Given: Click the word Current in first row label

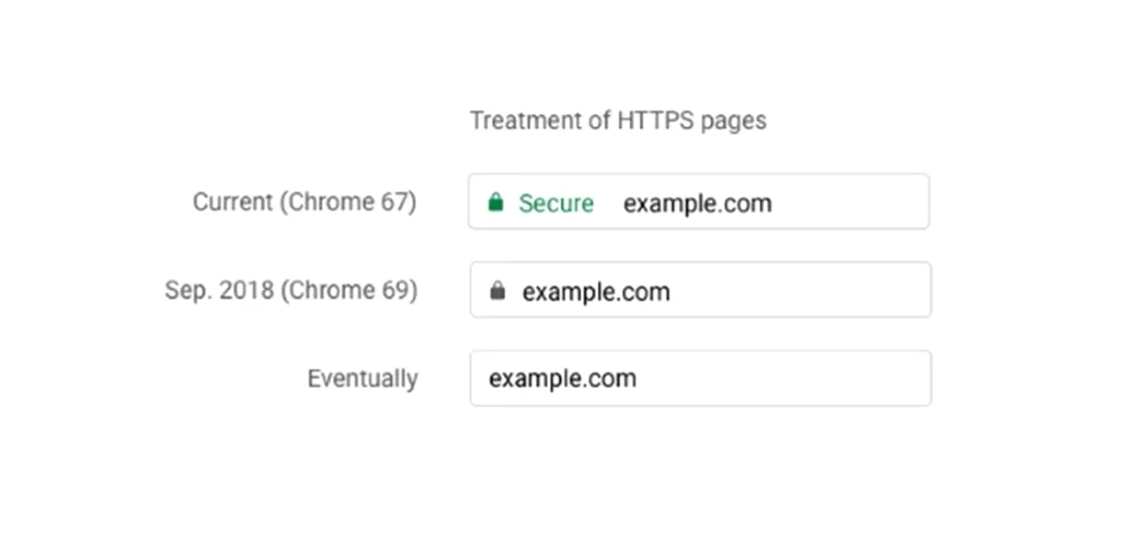Looking at the screenshot, I should [x=233, y=202].
